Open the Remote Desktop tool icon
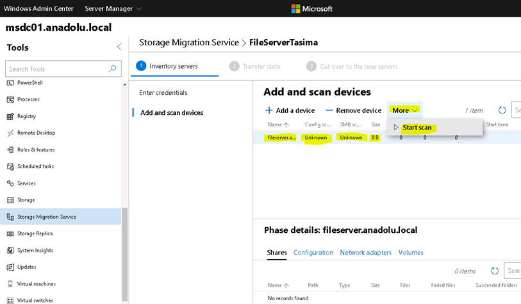Image resolution: width=521 pixels, height=304 pixels. point(10,133)
